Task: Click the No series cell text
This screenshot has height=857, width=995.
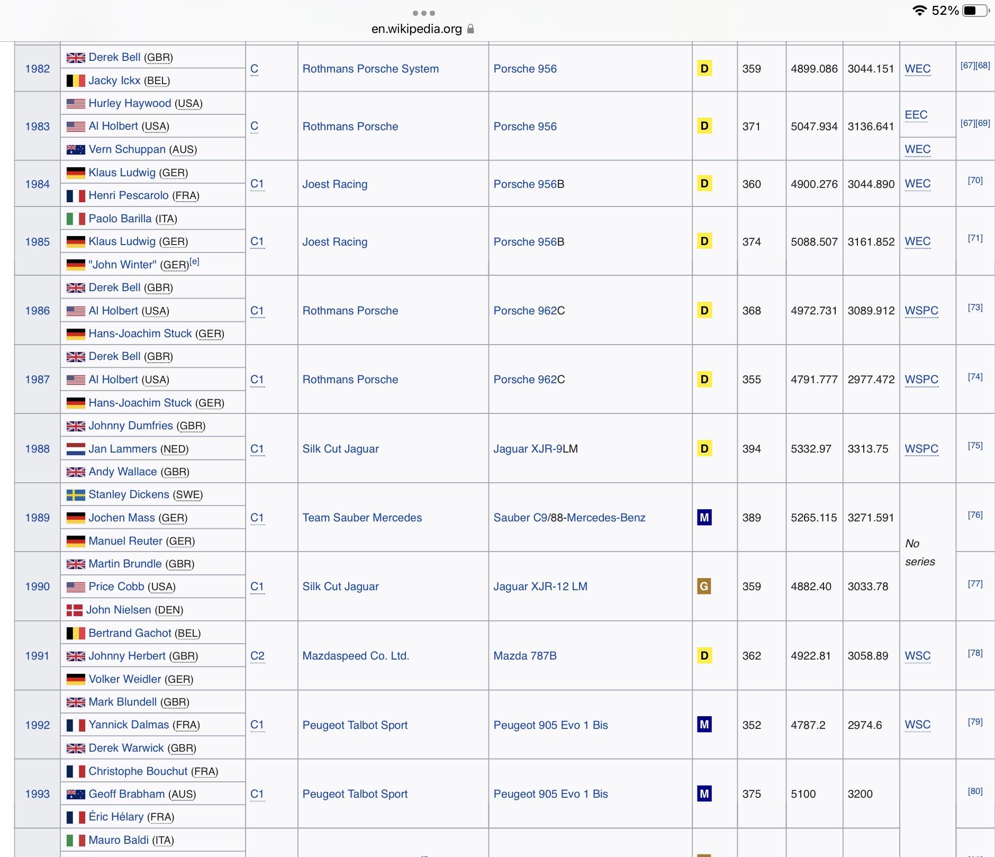Action: (x=920, y=553)
